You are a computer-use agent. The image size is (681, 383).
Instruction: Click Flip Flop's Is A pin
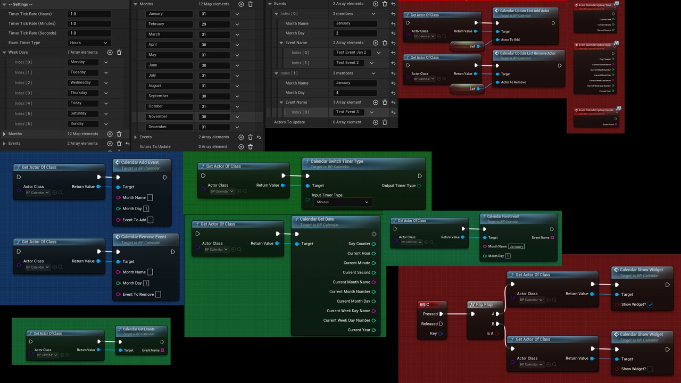coord(497,334)
